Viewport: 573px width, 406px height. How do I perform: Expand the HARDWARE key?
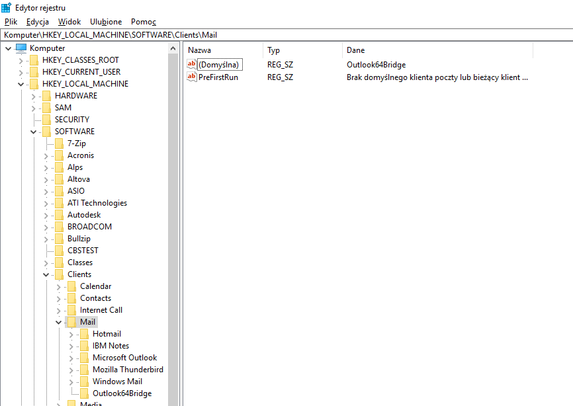point(33,97)
